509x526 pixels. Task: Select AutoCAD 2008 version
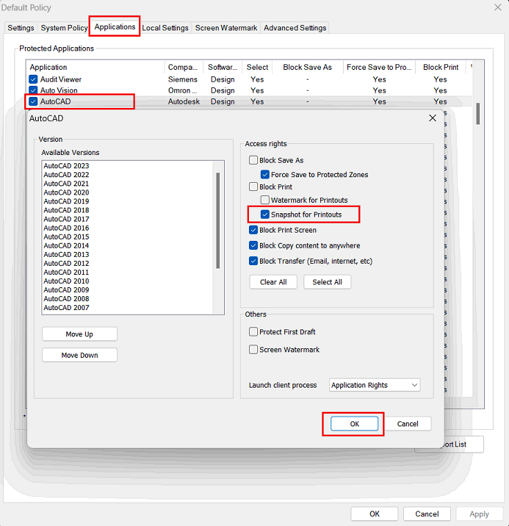tap(66, 298)
